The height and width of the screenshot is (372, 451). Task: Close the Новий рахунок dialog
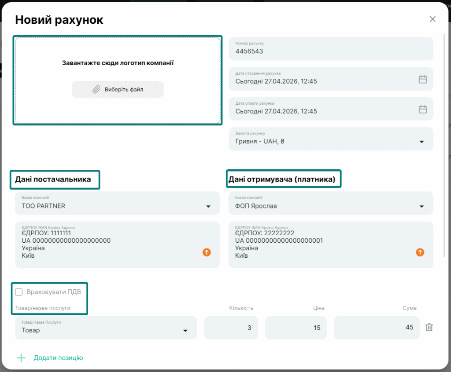[x=433, y=19]
